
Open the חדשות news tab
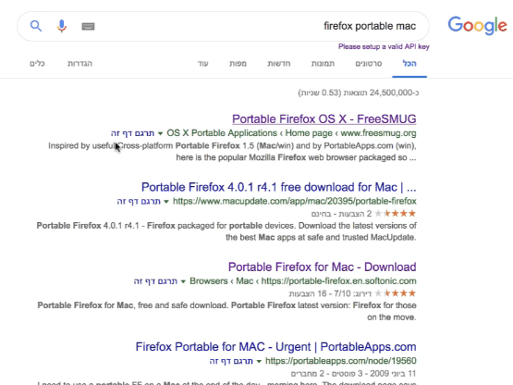[279, 64]
